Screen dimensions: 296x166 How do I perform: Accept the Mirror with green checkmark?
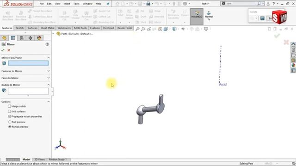[3, 50]
